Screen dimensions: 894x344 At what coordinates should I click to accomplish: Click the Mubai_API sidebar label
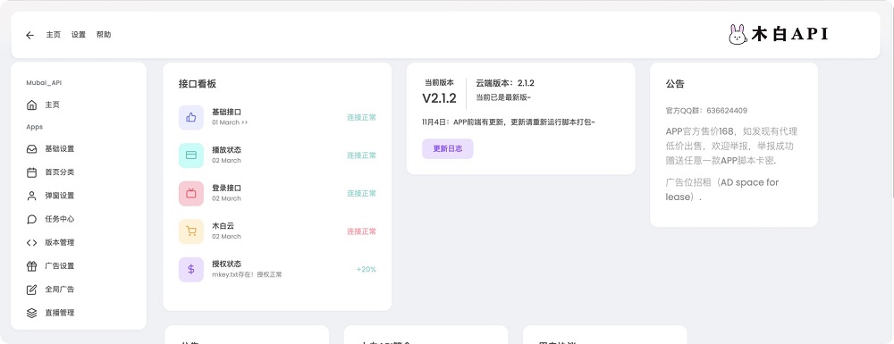pos(44,82)
